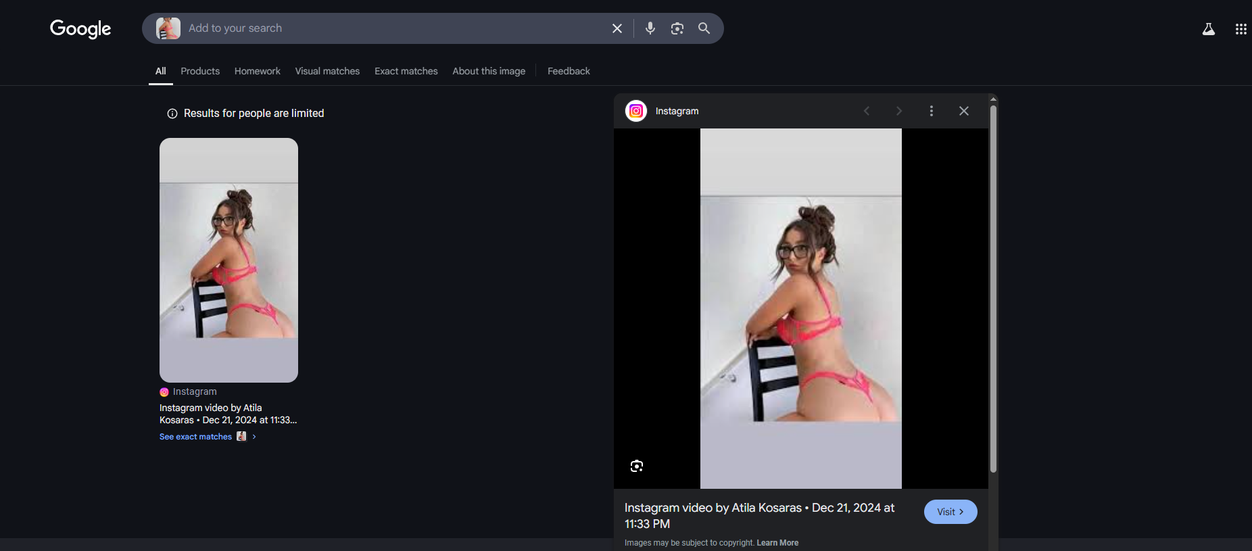
Task: Open the Visual matches tab
Action: click(327, 71)
